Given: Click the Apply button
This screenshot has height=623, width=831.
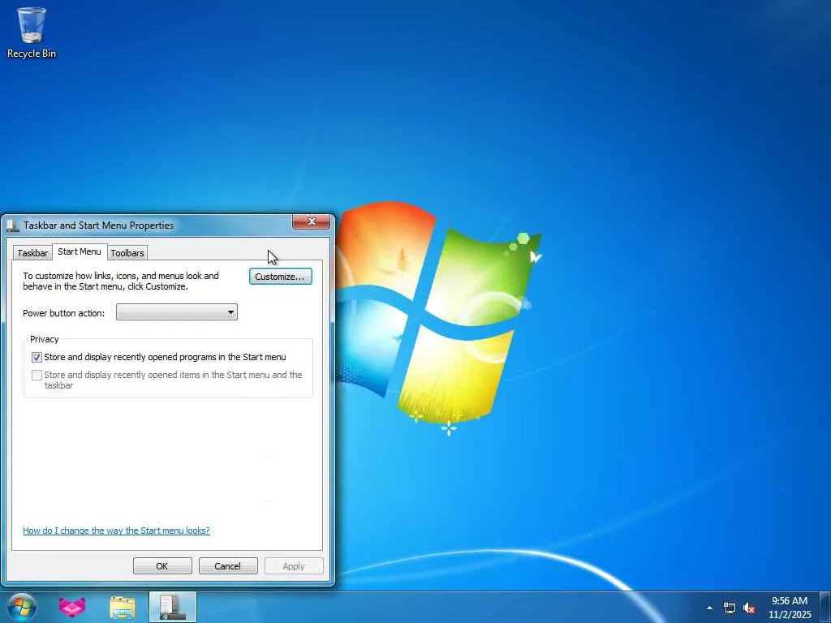Looking at the screenshot, I should click(x=294, y=565).
